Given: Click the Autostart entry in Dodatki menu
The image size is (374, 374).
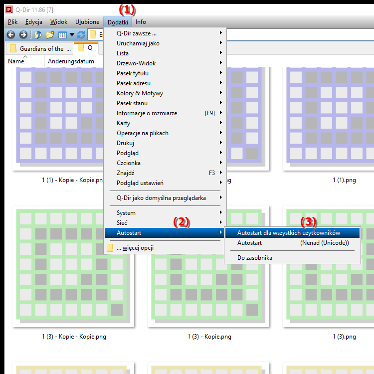Looking at the screenshot, I should [x=165, y=233].
